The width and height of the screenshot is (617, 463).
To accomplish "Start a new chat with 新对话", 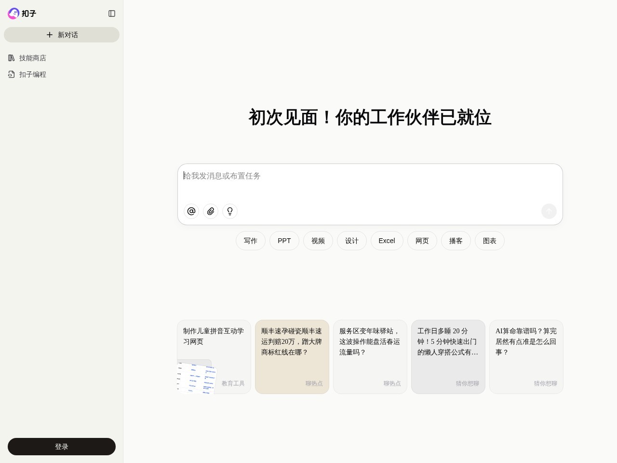I will coord(62,35).
